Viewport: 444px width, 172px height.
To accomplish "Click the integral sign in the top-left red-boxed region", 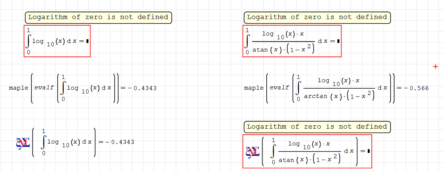I will 28,42.
